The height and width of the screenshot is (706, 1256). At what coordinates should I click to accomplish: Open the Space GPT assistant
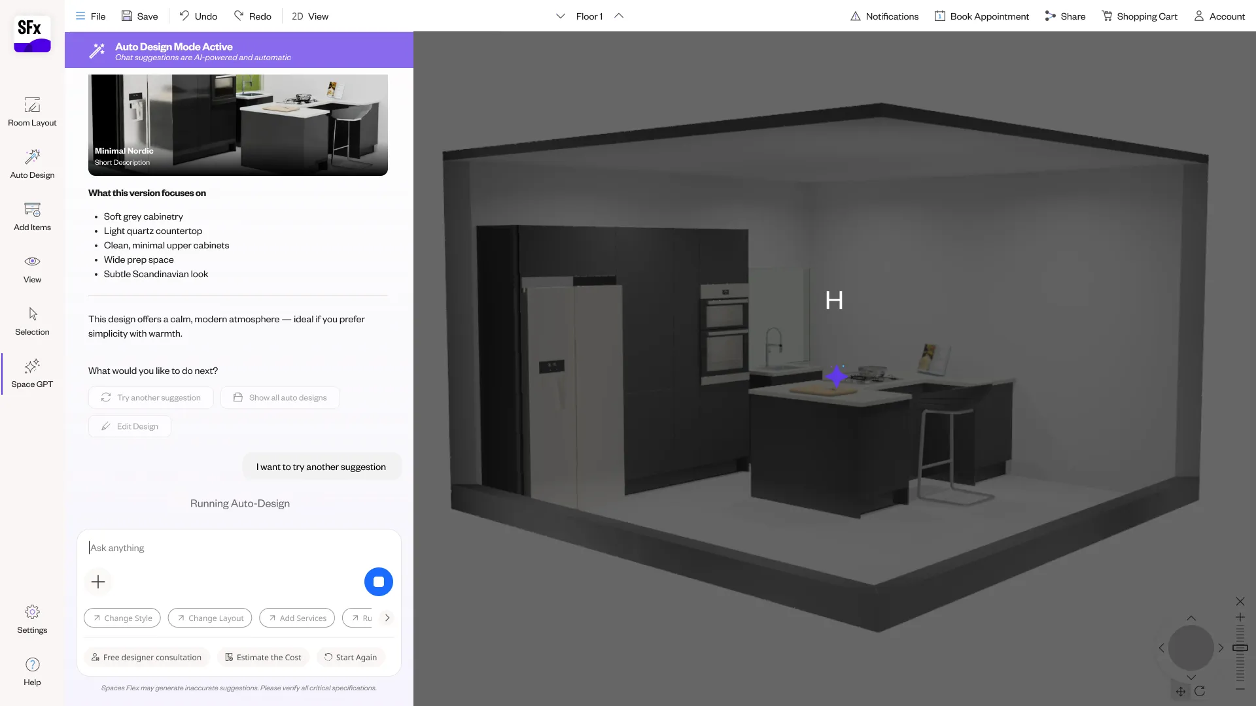[32, 373]
